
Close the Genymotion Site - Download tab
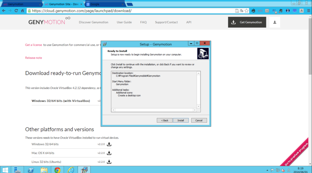coord(81,4)
